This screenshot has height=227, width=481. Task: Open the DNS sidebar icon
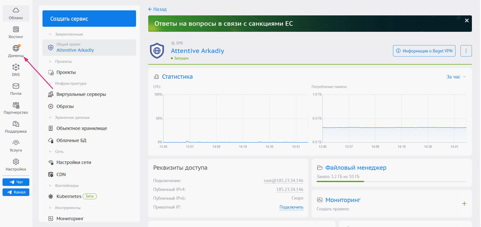pos(16,67)
